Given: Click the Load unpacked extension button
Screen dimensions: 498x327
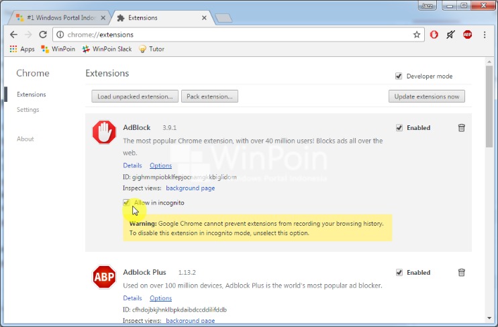Looking at the screenshot, I should pos(135,96).
